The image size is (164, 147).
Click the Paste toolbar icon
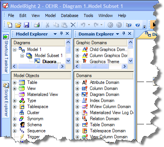coord(64,25)
